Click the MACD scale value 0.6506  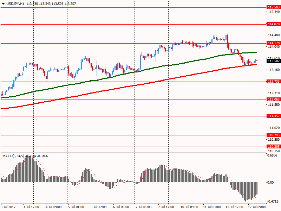point(272,155)
